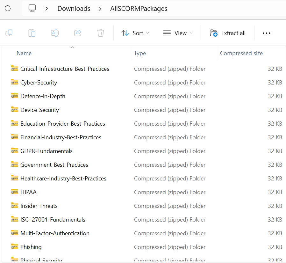This screenshot has height=263, width=286.
Task: Click the Paste toolbar icon
Action: pos(32,33)
